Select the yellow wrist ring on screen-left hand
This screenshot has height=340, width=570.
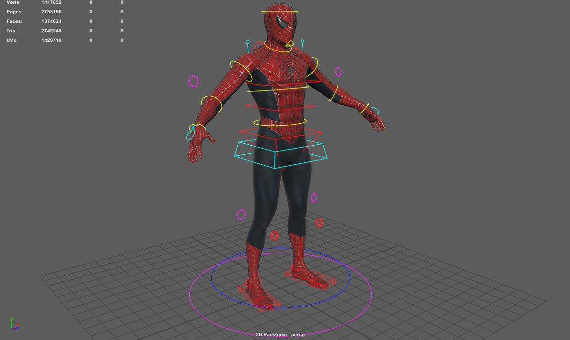point(197,128)
